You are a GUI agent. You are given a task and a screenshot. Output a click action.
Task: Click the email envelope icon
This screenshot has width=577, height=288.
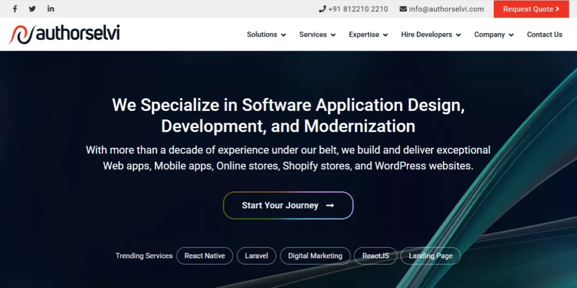403,9
